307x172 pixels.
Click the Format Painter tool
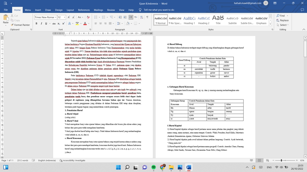20,25
